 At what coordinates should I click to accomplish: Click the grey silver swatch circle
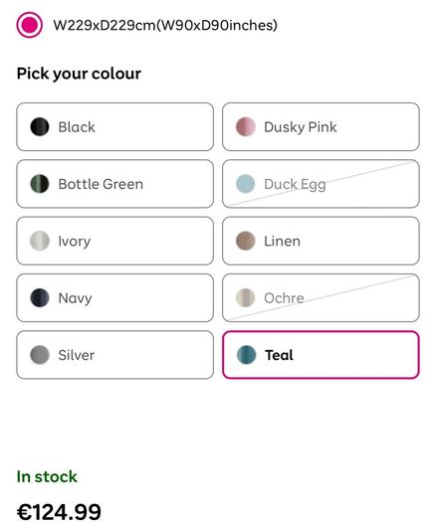point(40,355)
